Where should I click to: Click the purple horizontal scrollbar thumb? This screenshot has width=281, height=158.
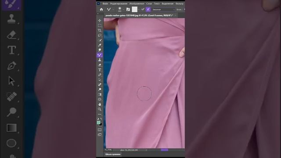[164, 150]
